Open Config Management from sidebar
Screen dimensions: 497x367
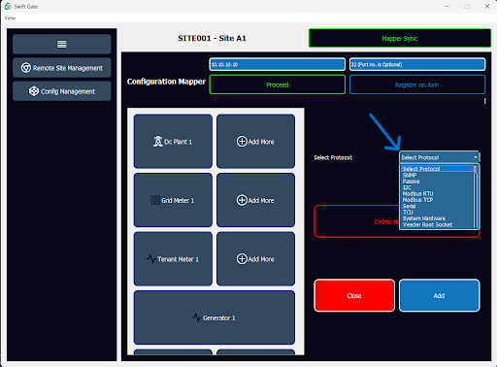click(x=61, y=91)
